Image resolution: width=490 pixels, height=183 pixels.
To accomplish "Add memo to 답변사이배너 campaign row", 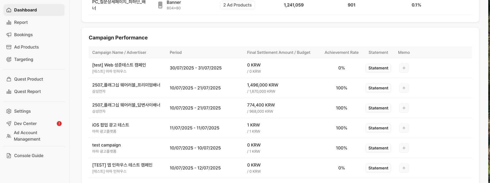I will click(404, 108).
